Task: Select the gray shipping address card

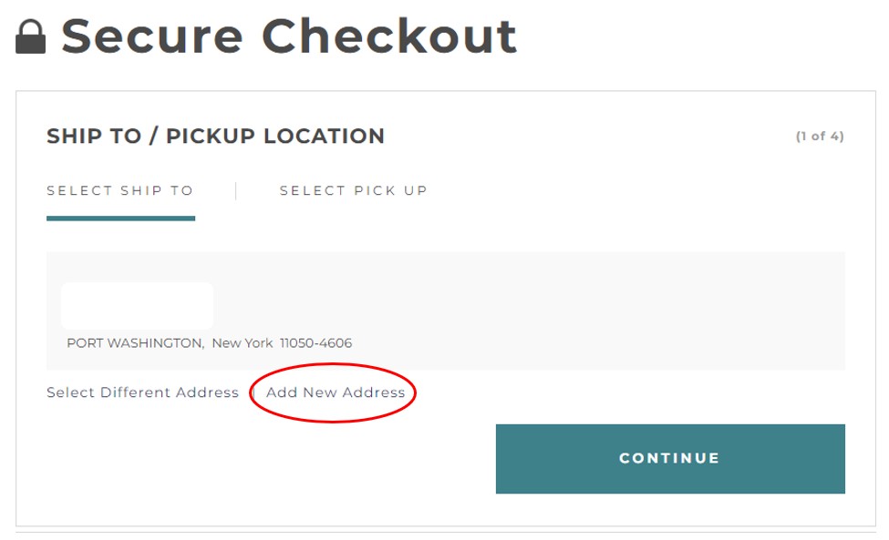Action: (547, 310)
